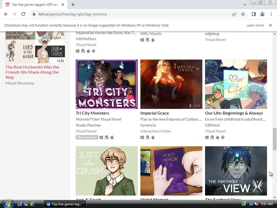Click the scrollbar down arrow
277x208 pixels.
[x=275, y=197]
